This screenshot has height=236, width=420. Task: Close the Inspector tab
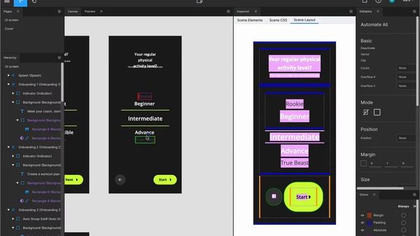point(256,12)
